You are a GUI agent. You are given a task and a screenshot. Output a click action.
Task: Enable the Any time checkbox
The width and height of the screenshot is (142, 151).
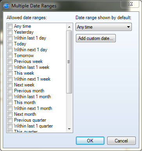(10, 26)
